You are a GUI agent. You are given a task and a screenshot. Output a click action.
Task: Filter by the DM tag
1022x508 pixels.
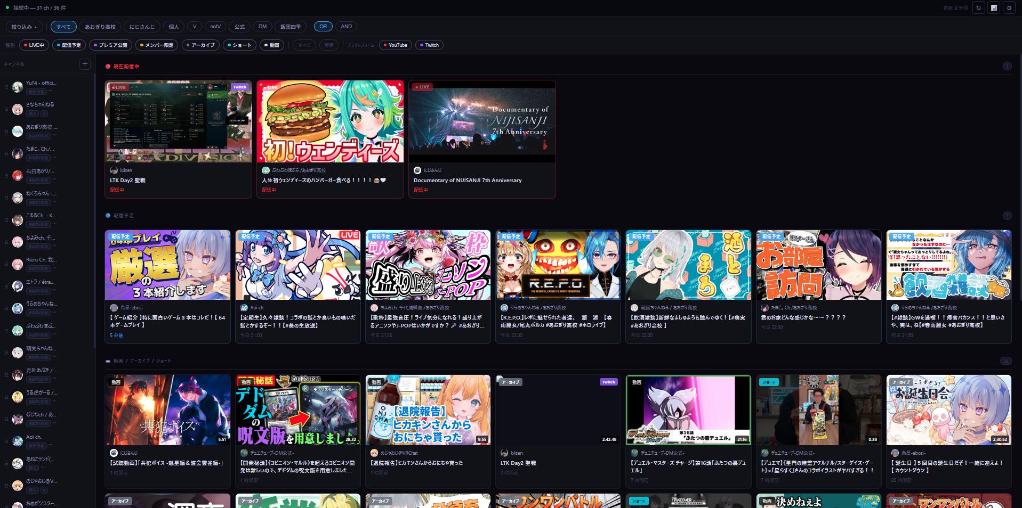[x=263, y=27]
